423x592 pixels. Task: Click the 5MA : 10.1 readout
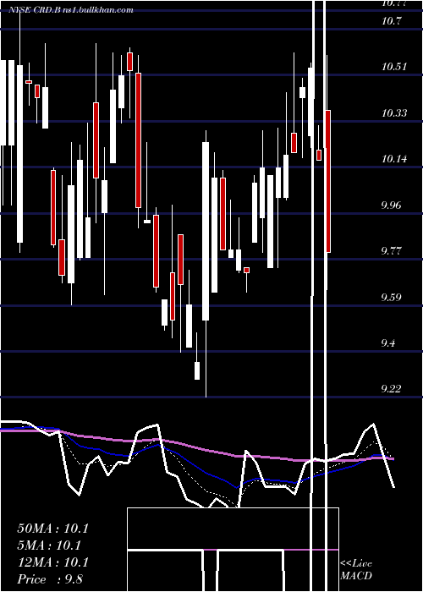49,545
